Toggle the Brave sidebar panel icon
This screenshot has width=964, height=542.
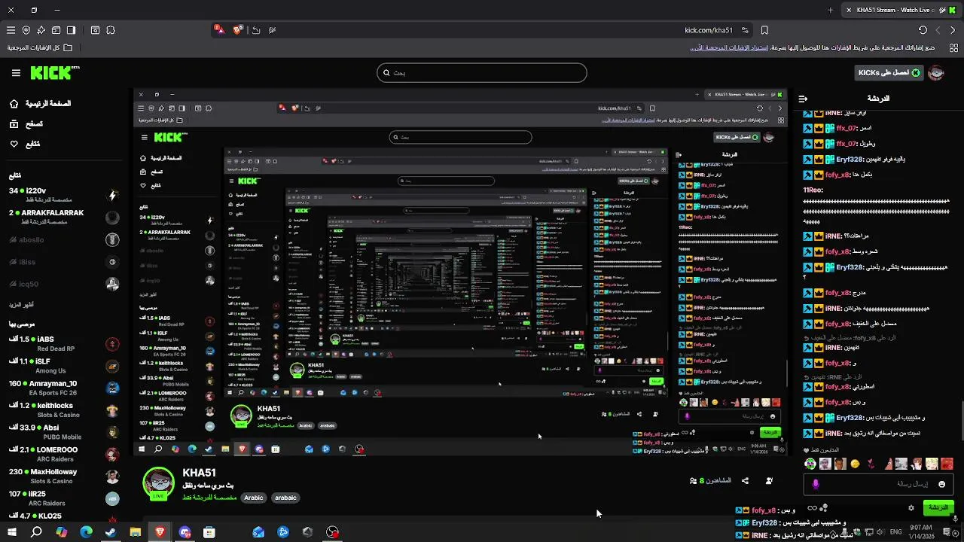71,30
